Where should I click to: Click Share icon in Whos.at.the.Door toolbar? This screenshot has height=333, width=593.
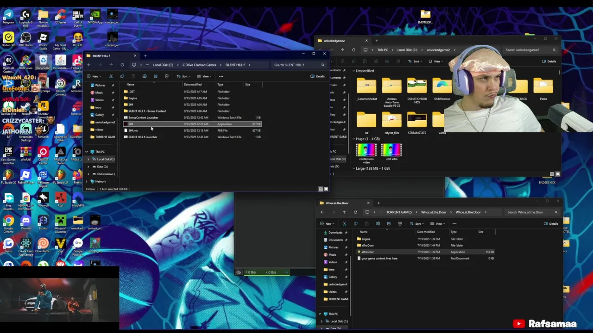click(x=389, y=224)
